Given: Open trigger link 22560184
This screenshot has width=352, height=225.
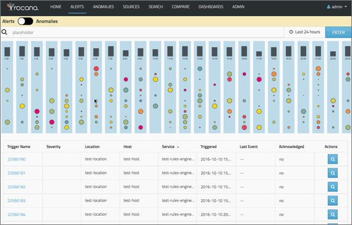Looking at the screenshot, I should (17, 215).
